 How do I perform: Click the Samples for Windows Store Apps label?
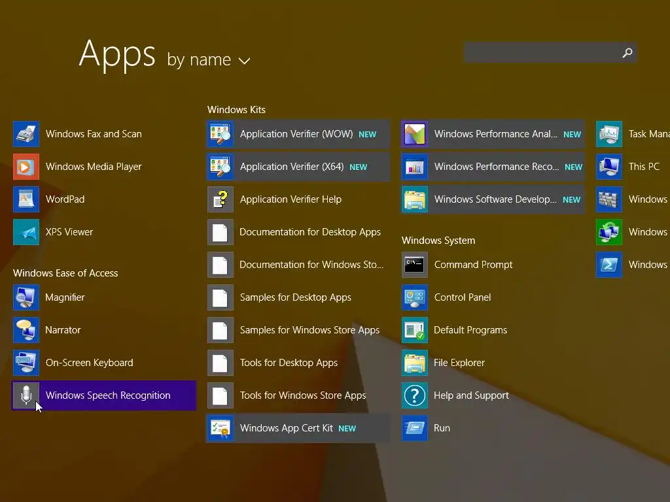coord(309,330)
